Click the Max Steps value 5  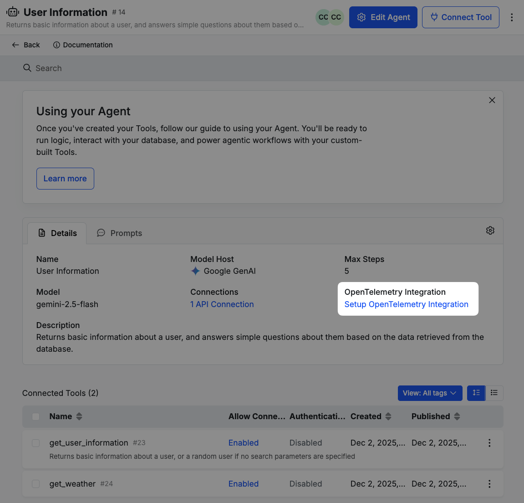346,271
